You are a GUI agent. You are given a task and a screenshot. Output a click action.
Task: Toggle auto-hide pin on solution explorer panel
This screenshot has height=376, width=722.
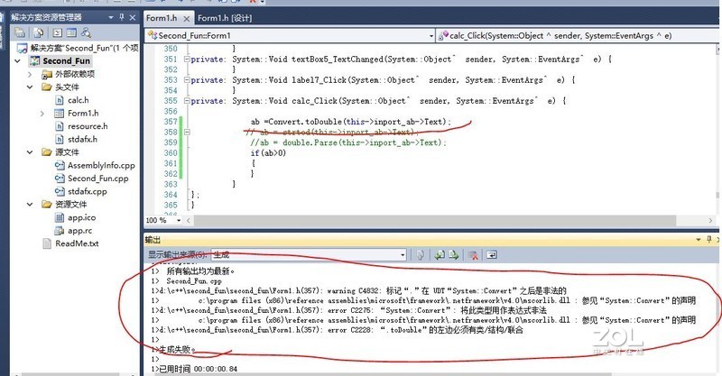coord(124,17)
